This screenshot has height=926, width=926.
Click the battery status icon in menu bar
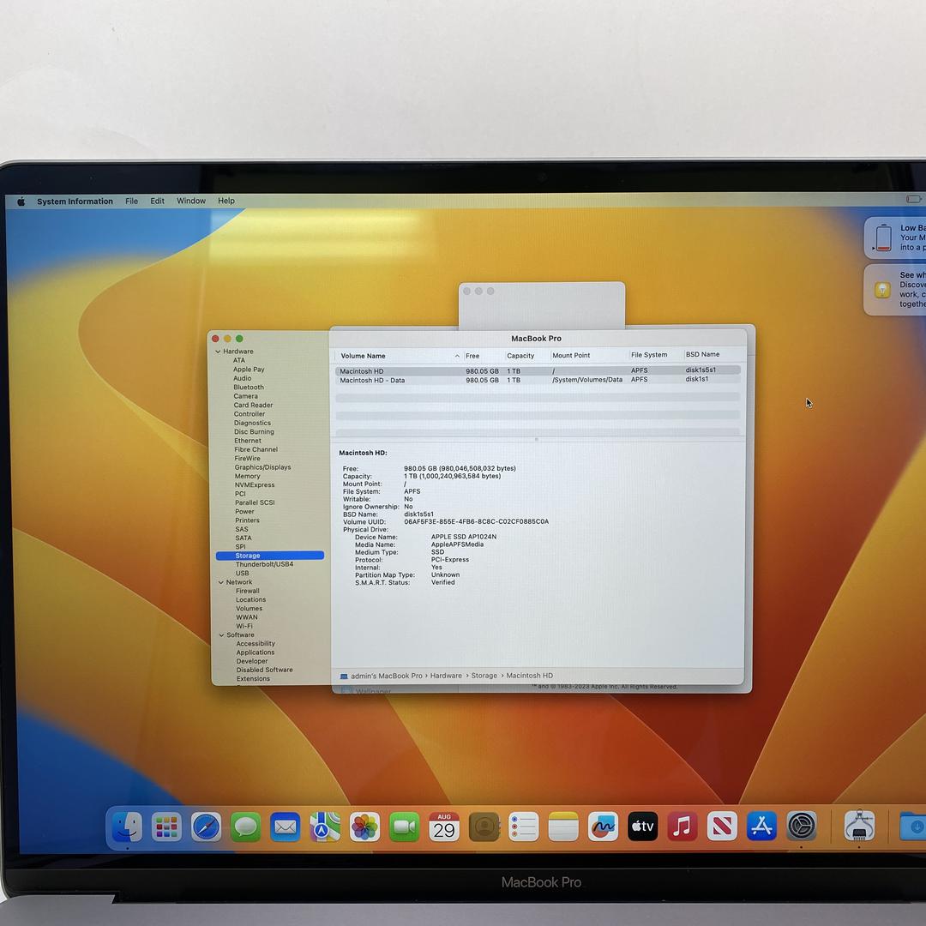(x=914, y=199)
